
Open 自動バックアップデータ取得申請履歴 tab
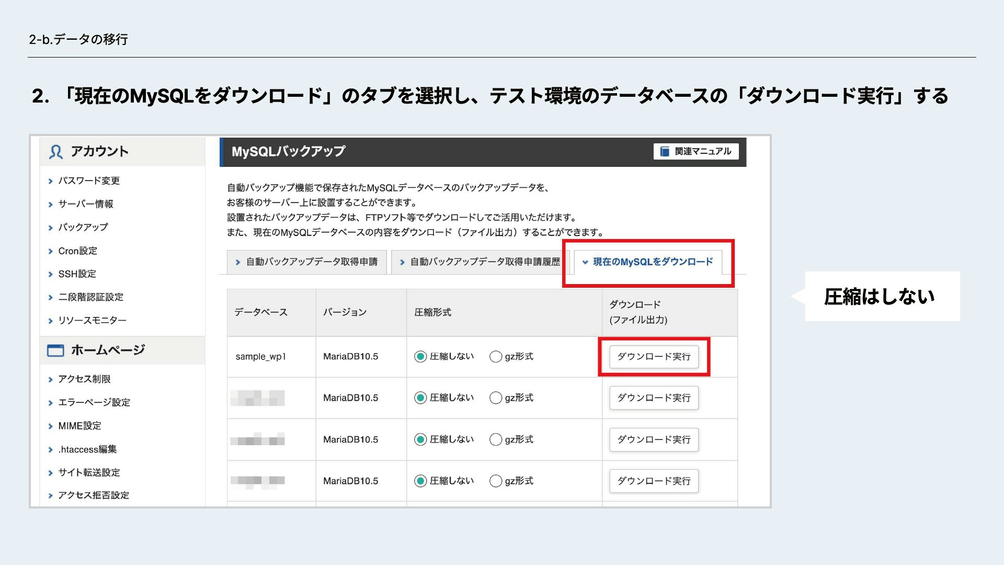(484, 262)
